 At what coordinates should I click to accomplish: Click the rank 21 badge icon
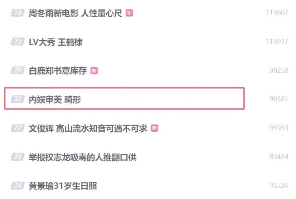click(18, 99)
